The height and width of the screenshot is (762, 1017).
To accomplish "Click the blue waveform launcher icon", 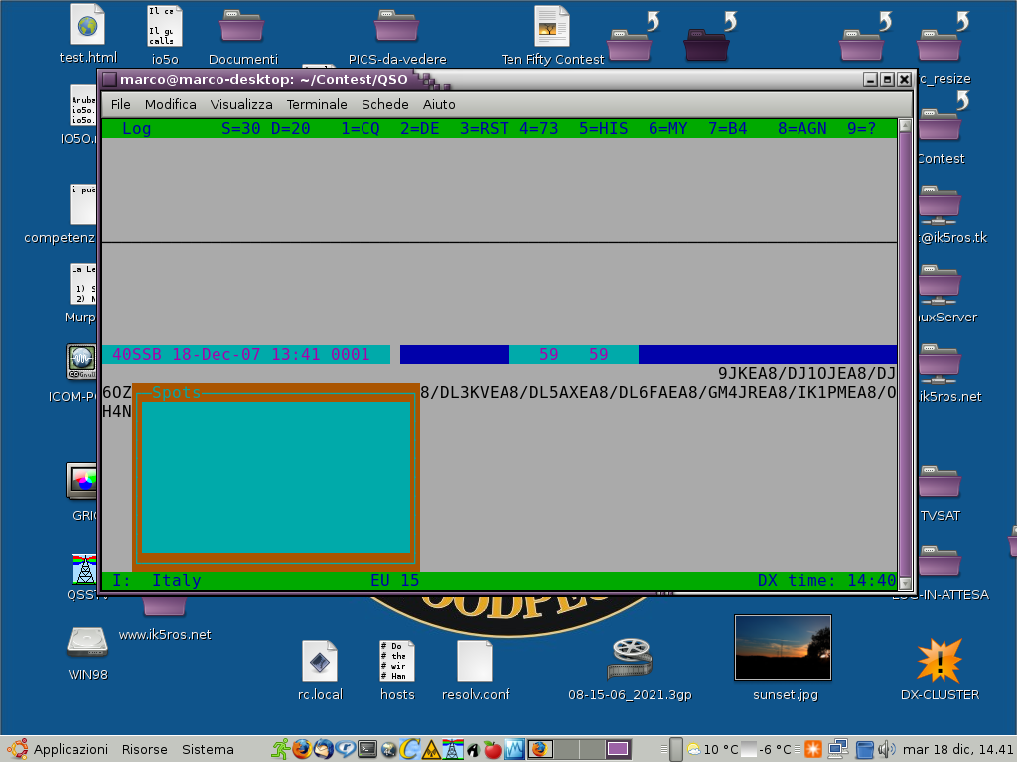I will [514, 750].
